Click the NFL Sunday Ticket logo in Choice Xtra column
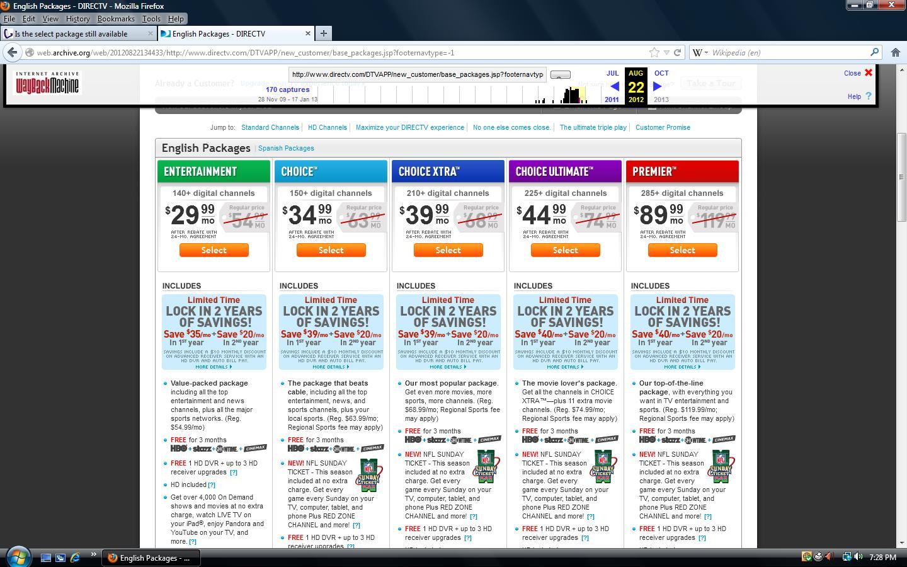Viewport: 907px width, 567px height. (487, 466)
